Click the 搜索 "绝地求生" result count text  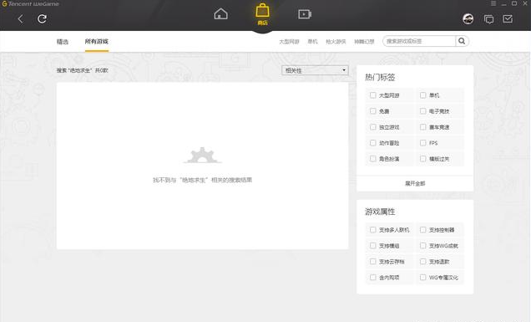click(x=83, y=70)
